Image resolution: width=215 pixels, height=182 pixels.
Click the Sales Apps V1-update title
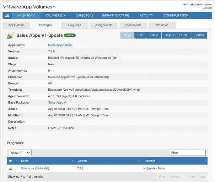40,35
